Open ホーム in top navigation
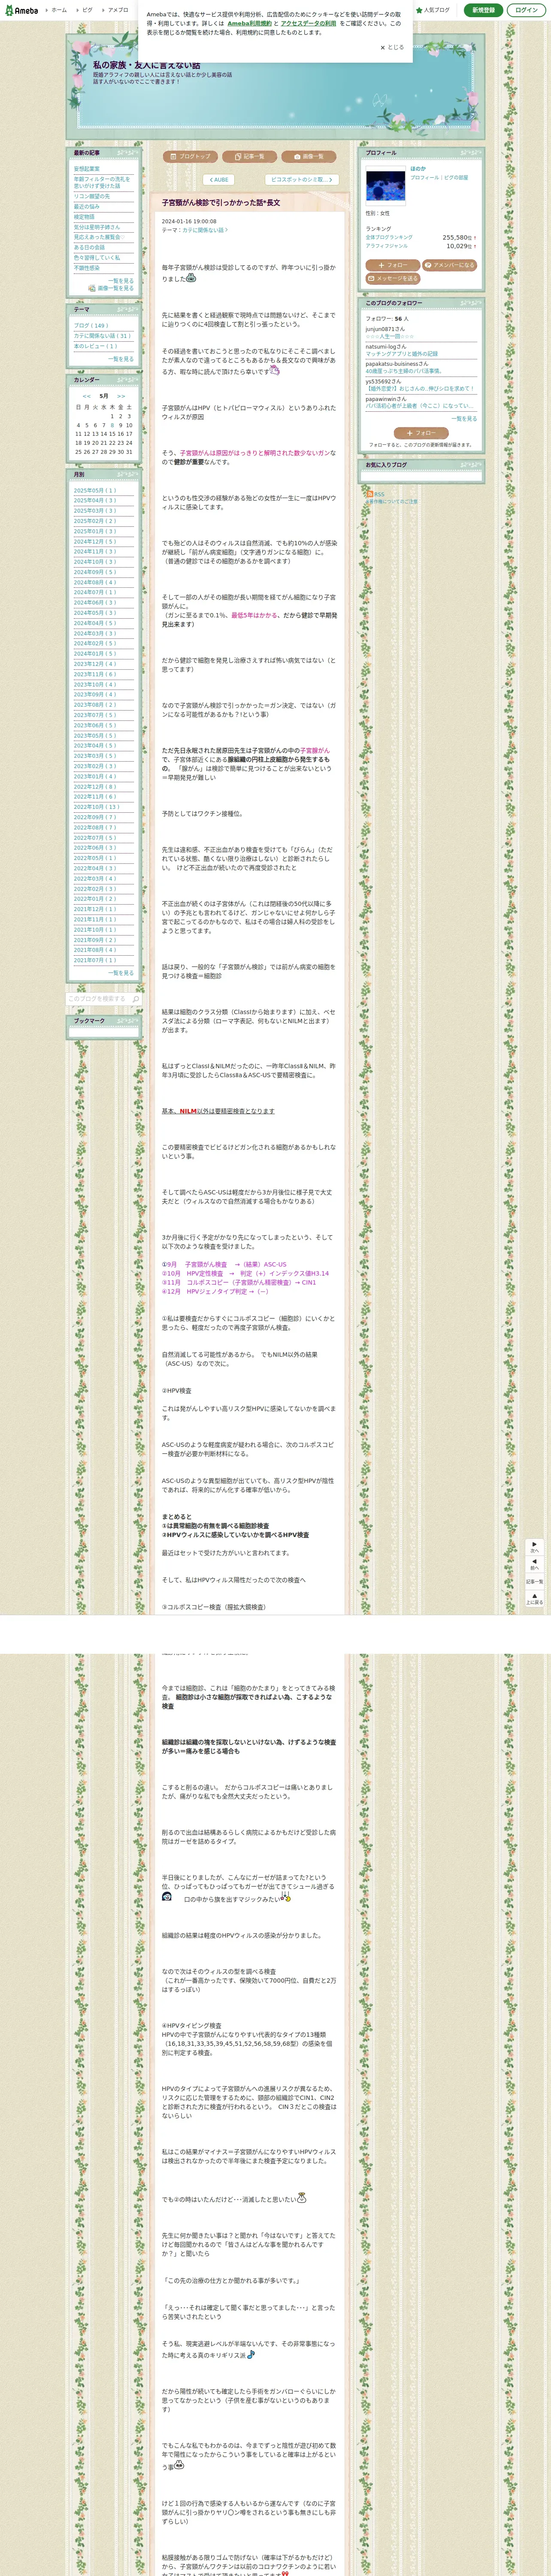 59,10
